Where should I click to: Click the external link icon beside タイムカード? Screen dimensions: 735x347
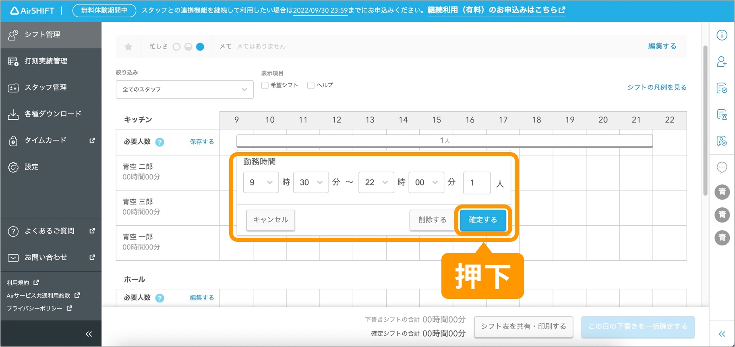click(92, 140)
